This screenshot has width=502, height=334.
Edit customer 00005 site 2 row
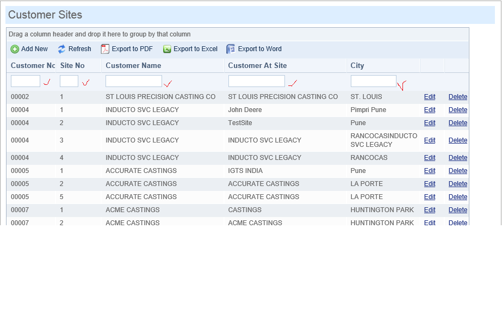click(430, 184)
